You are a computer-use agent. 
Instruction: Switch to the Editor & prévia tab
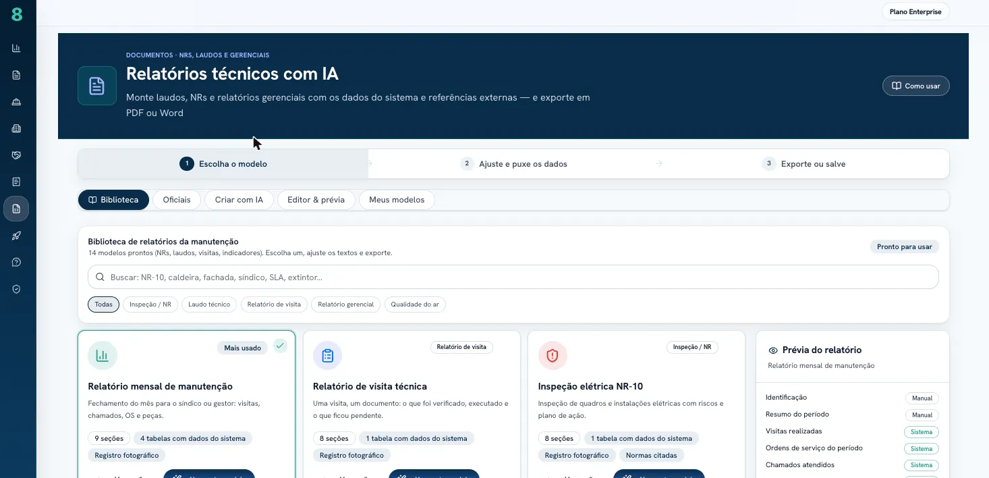click(316, 200)
